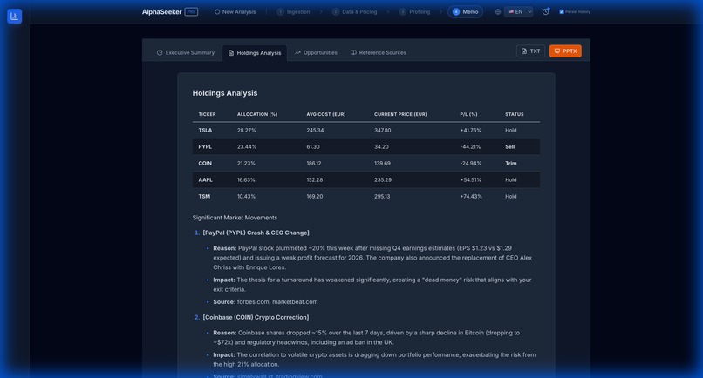
Task: Click the forbes.com, marketbeat.com source line
Action: (x=265, y=302)
